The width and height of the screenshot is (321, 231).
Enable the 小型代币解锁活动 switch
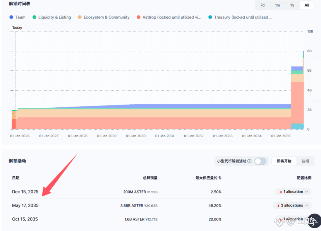260,161
